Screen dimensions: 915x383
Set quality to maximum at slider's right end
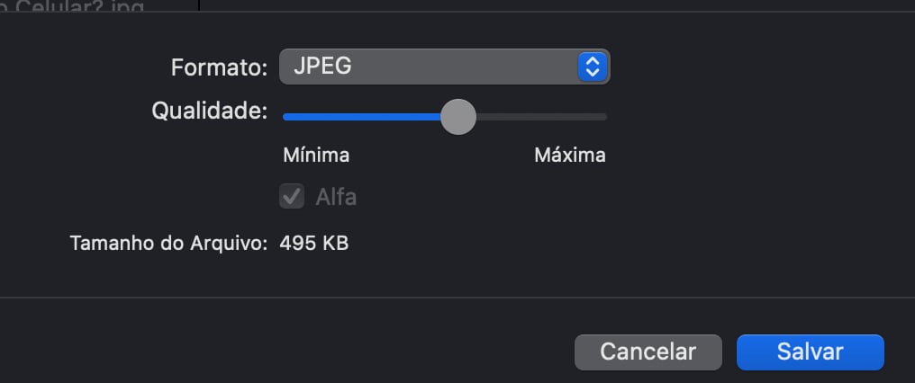click(605, 117)
